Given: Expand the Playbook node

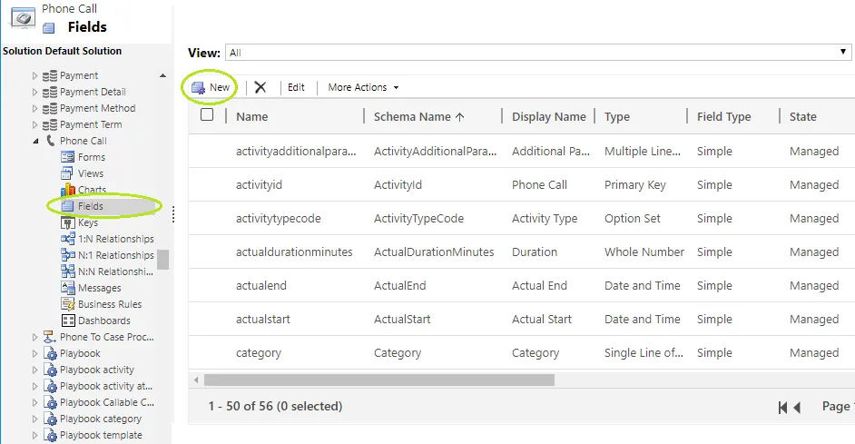Looking at the screenshot, I should click(x=34, y=354).
